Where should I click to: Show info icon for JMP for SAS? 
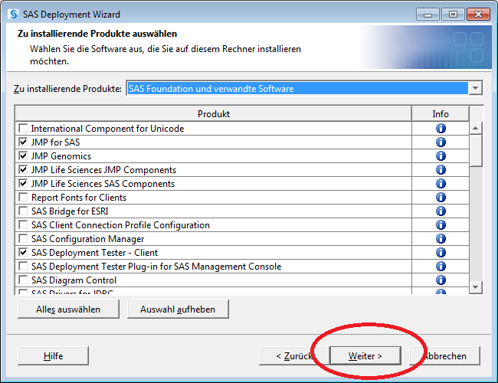(441, 142)
